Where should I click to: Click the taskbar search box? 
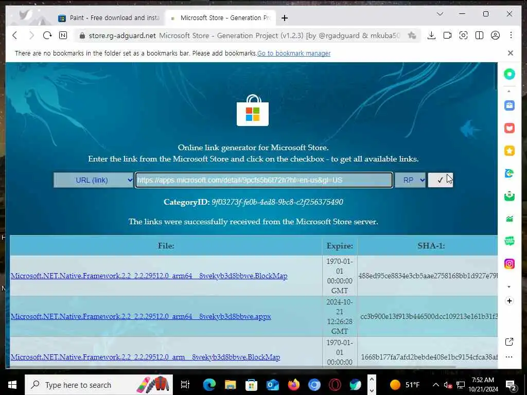99,385
